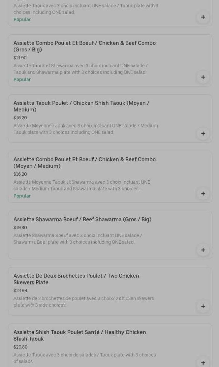Click Popular tag under Moyen / Medium combo
Viewport: 219px width, 367px height.
[x=22, y=196]
